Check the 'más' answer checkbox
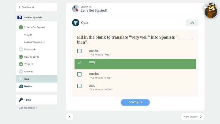 click(x=79, y=86)
